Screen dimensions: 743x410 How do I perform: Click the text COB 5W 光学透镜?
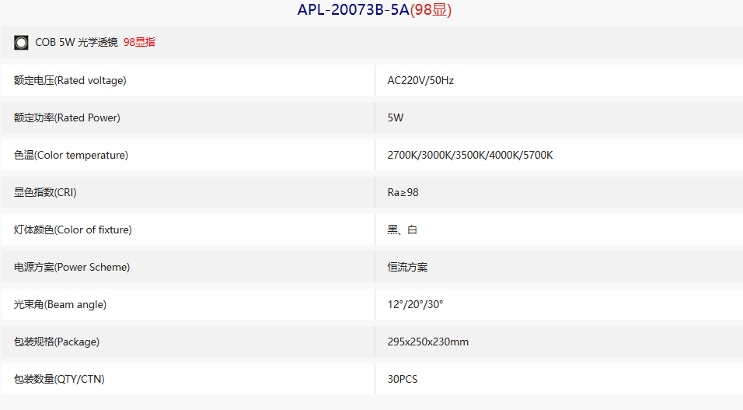[76, 42]
